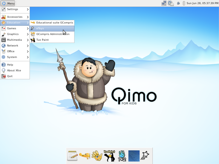Image resolution: width=219 pixels, height=164 pixels.
Task: Open the volume control tray icon
Action: [x=178, y=3]
